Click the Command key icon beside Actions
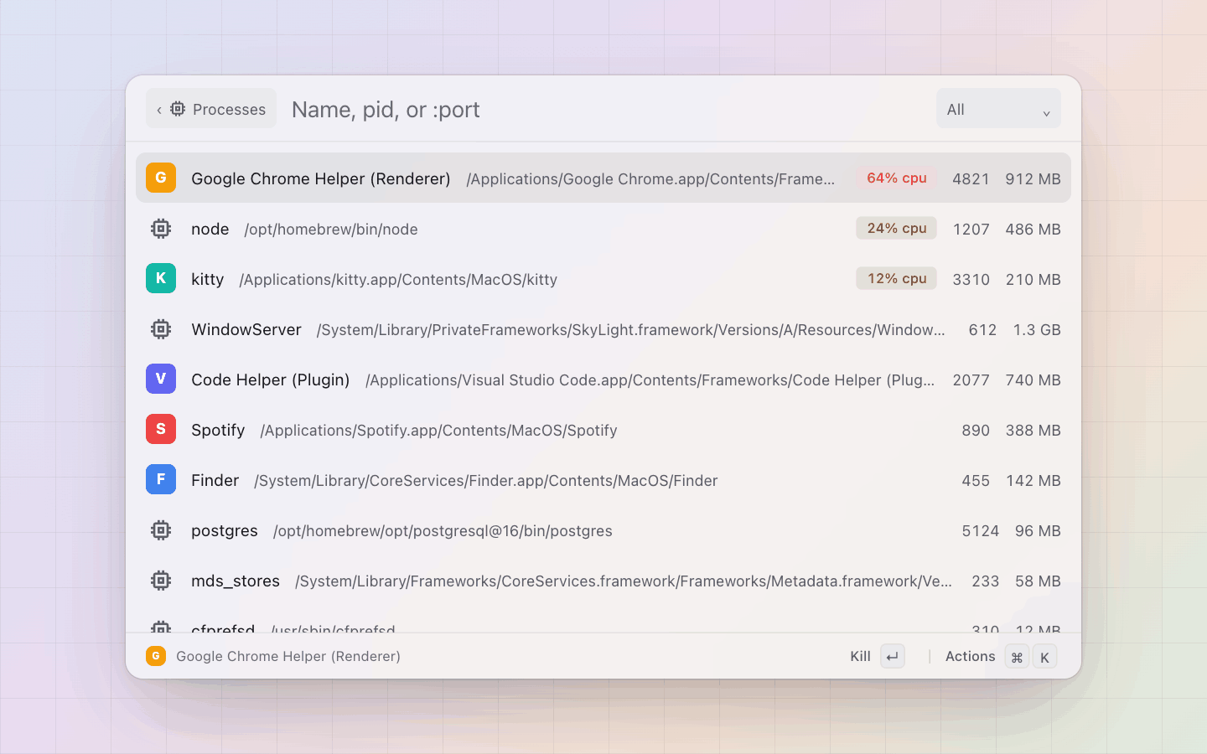1207x754 pixels. tap(1017, 657)
